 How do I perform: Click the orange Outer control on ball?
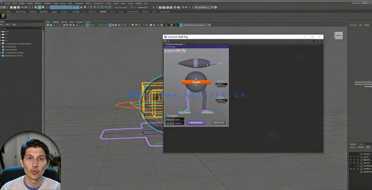click(196, 82)
